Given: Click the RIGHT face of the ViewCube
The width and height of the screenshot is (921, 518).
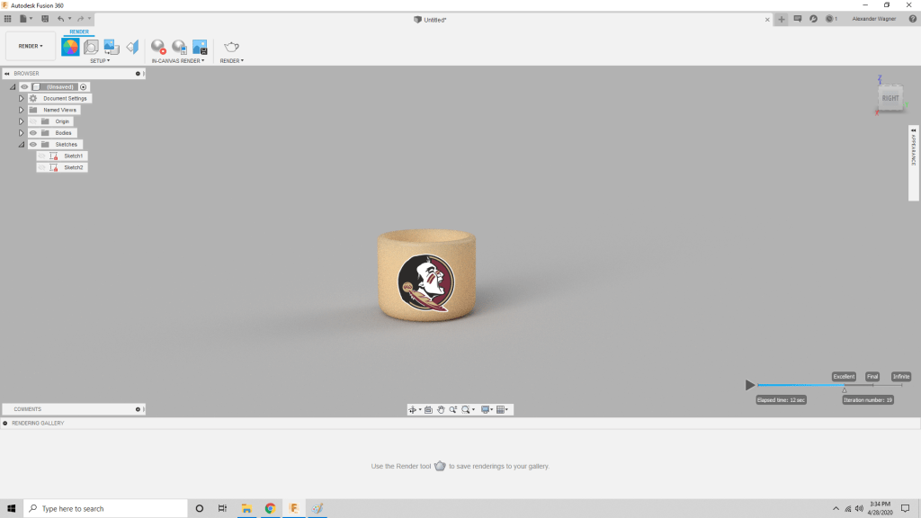Looking at the screenshot, I should click(x=890, y=98).
